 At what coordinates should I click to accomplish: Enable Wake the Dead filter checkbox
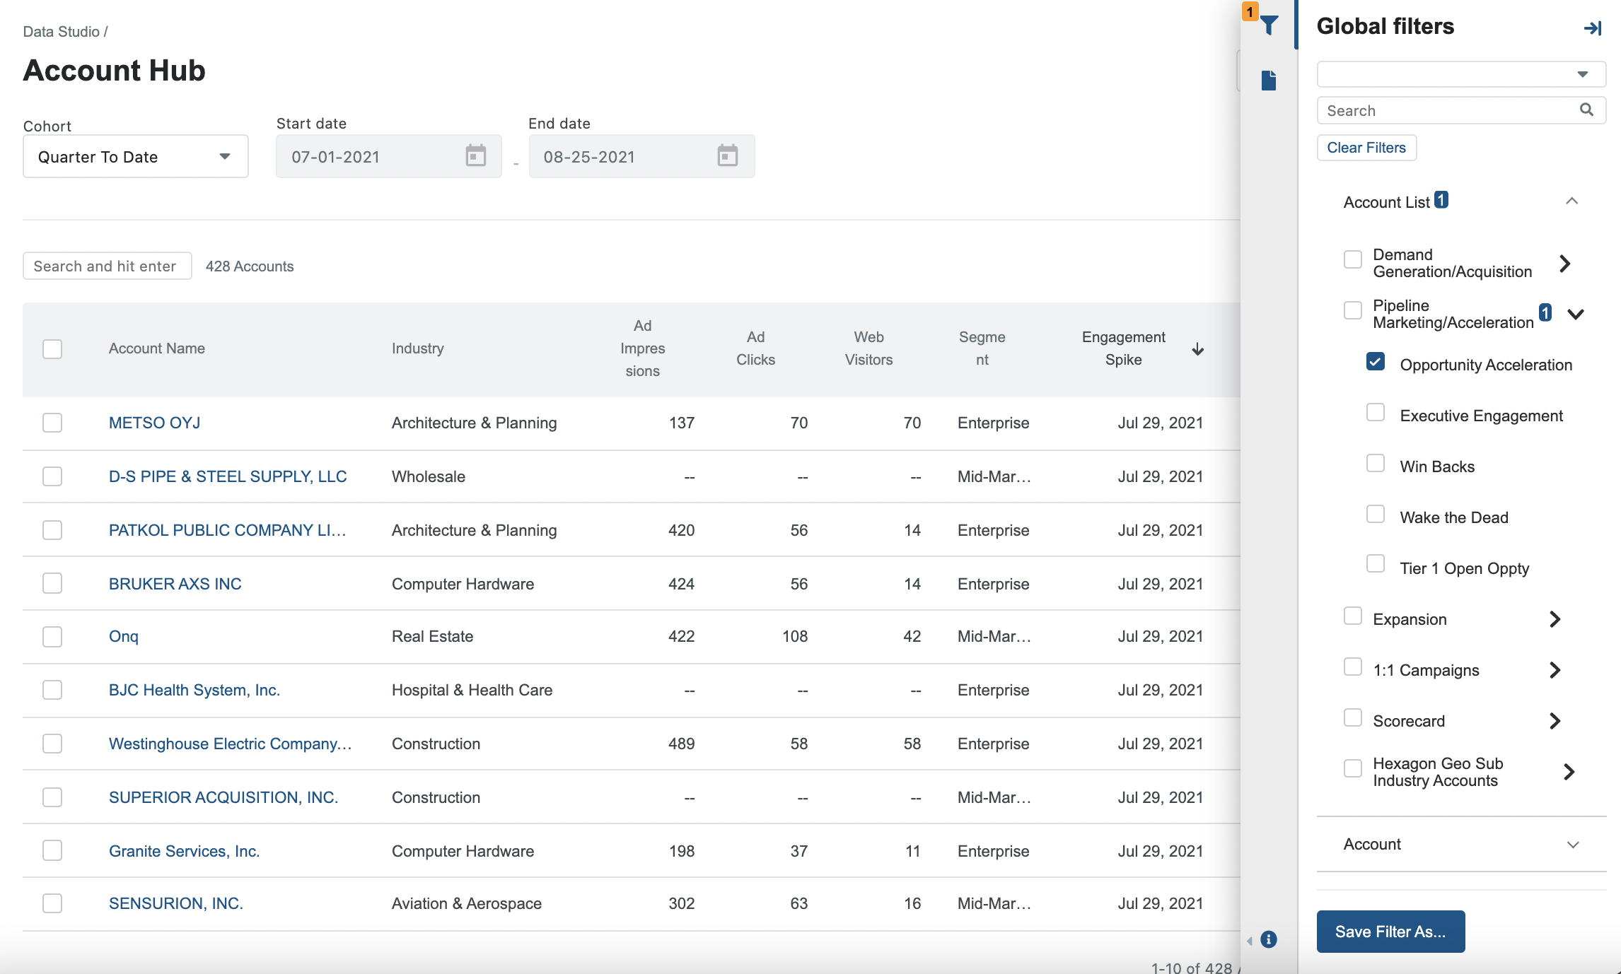(1376, 514)
